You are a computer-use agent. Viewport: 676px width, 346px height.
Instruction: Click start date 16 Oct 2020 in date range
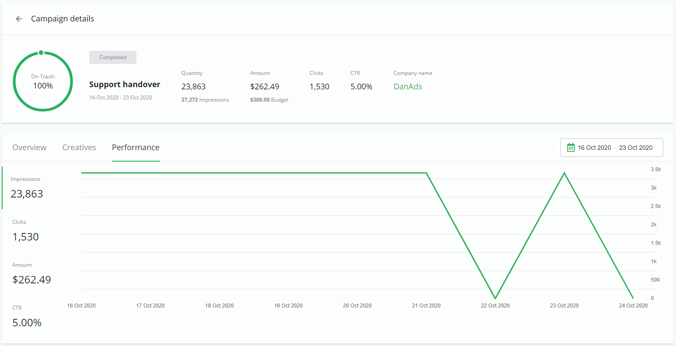click(594, 148)
